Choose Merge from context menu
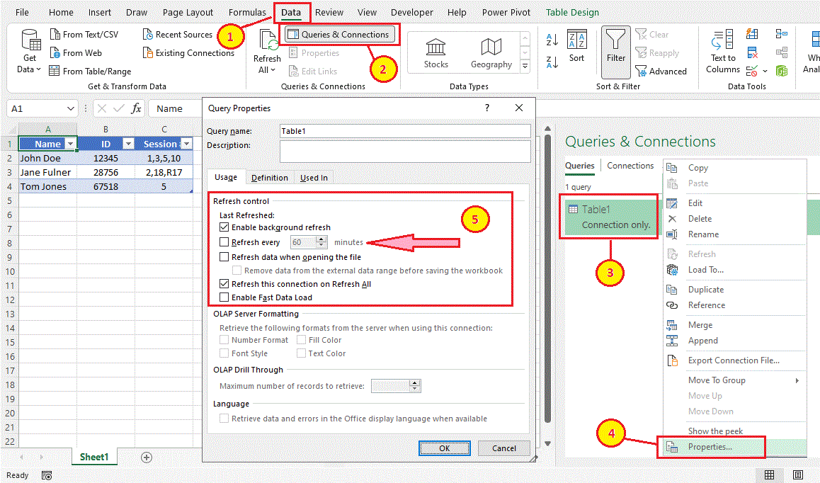The height and width of the screenshot is (483, 820). click(700, 325)
